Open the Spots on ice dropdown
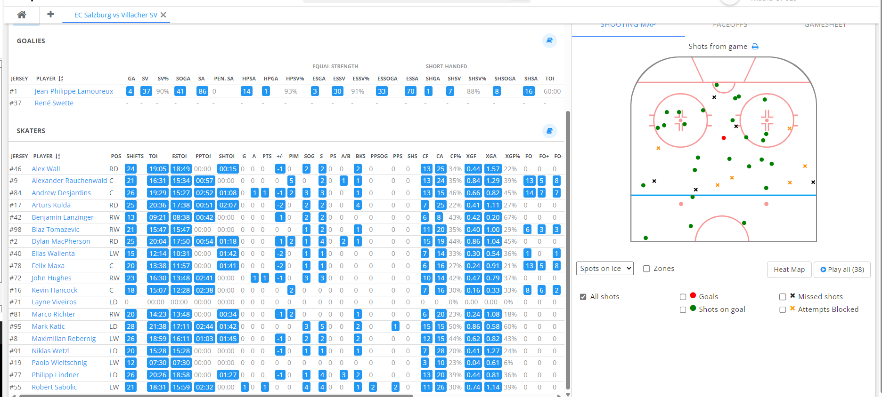Screen dimensions: 882x397 coord(604,269)
